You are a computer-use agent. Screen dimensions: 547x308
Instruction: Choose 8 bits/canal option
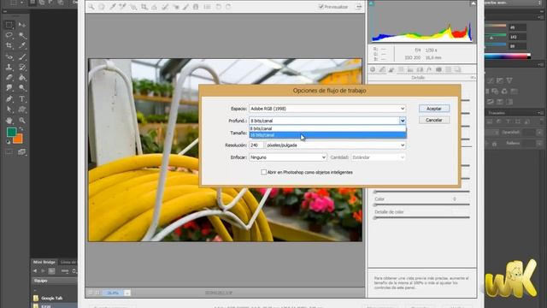coord(327,128)
